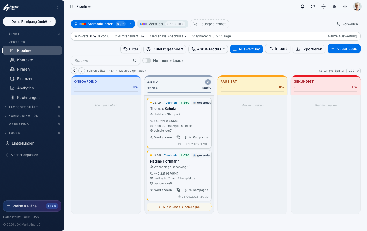
Task: Expand the TAGESGESCHÄFT section
Action: [x=32, y=107]
